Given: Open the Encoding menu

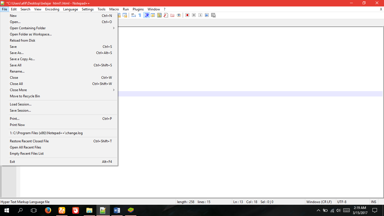Looking at the screenshot, I should click(x=52, y=9).
